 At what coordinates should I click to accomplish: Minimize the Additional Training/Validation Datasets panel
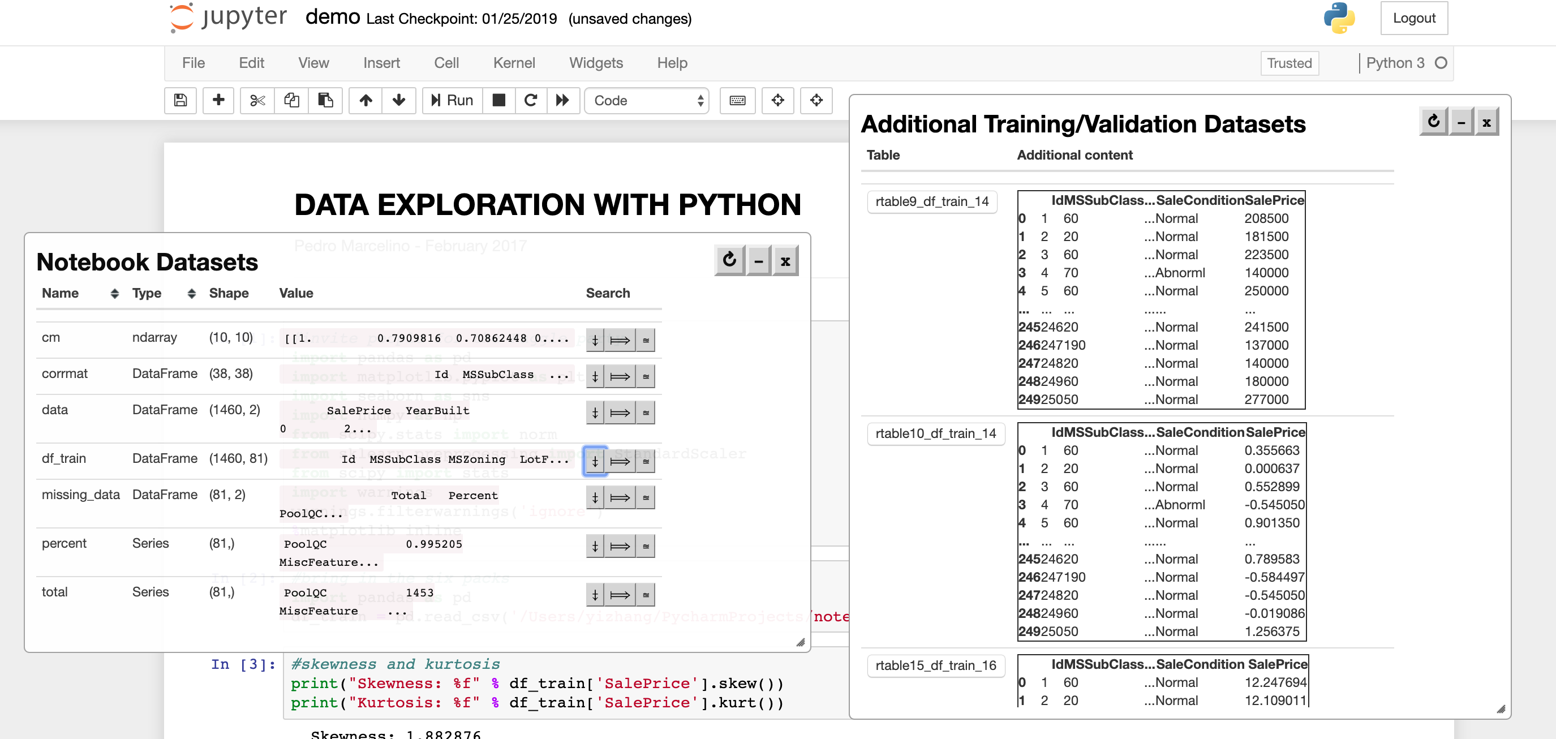tap(1461, 122)
